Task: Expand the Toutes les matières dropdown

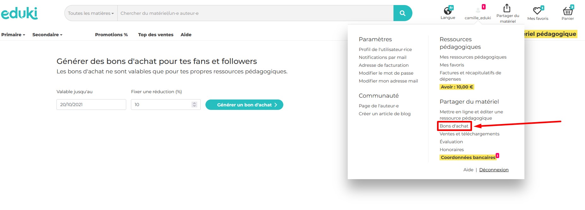Action: (91, 13)
